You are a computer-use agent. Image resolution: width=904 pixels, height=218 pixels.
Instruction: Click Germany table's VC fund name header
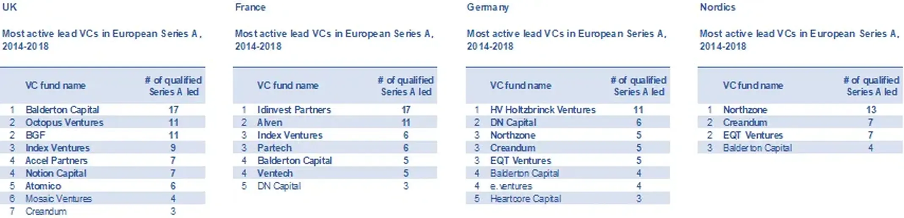click(520, 85)
